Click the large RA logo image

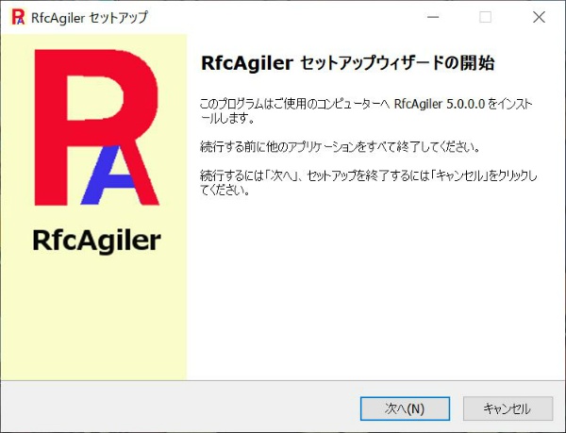coord(97,127)
